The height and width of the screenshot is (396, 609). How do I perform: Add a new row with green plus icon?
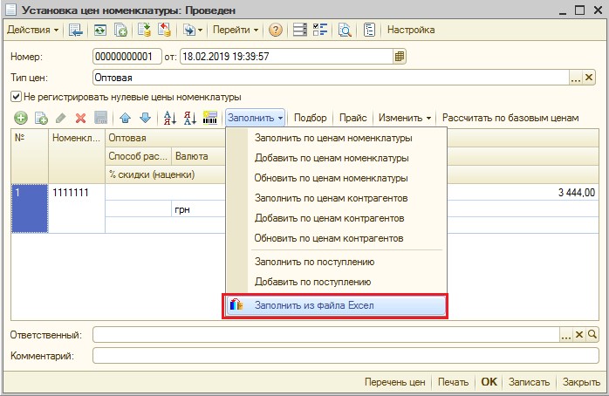tap(21, 118)
